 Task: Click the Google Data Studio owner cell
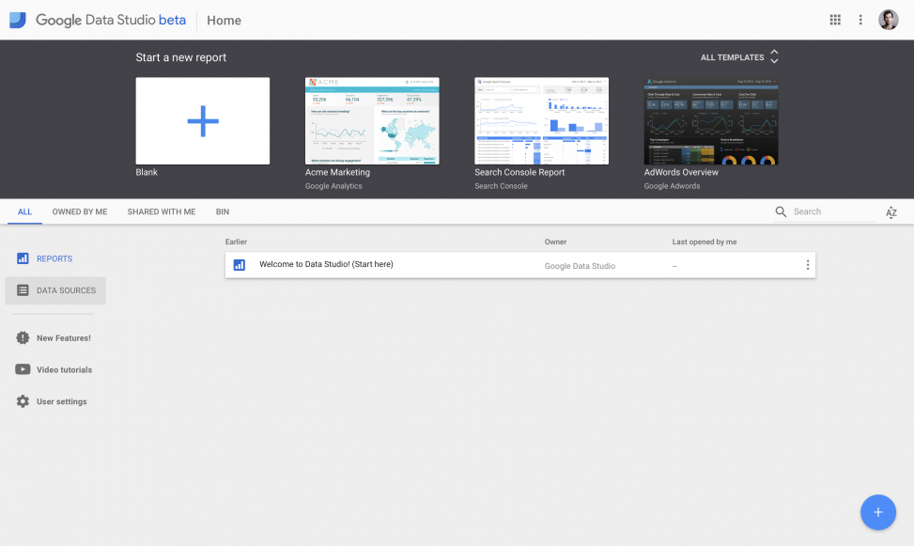click(580, 266)
